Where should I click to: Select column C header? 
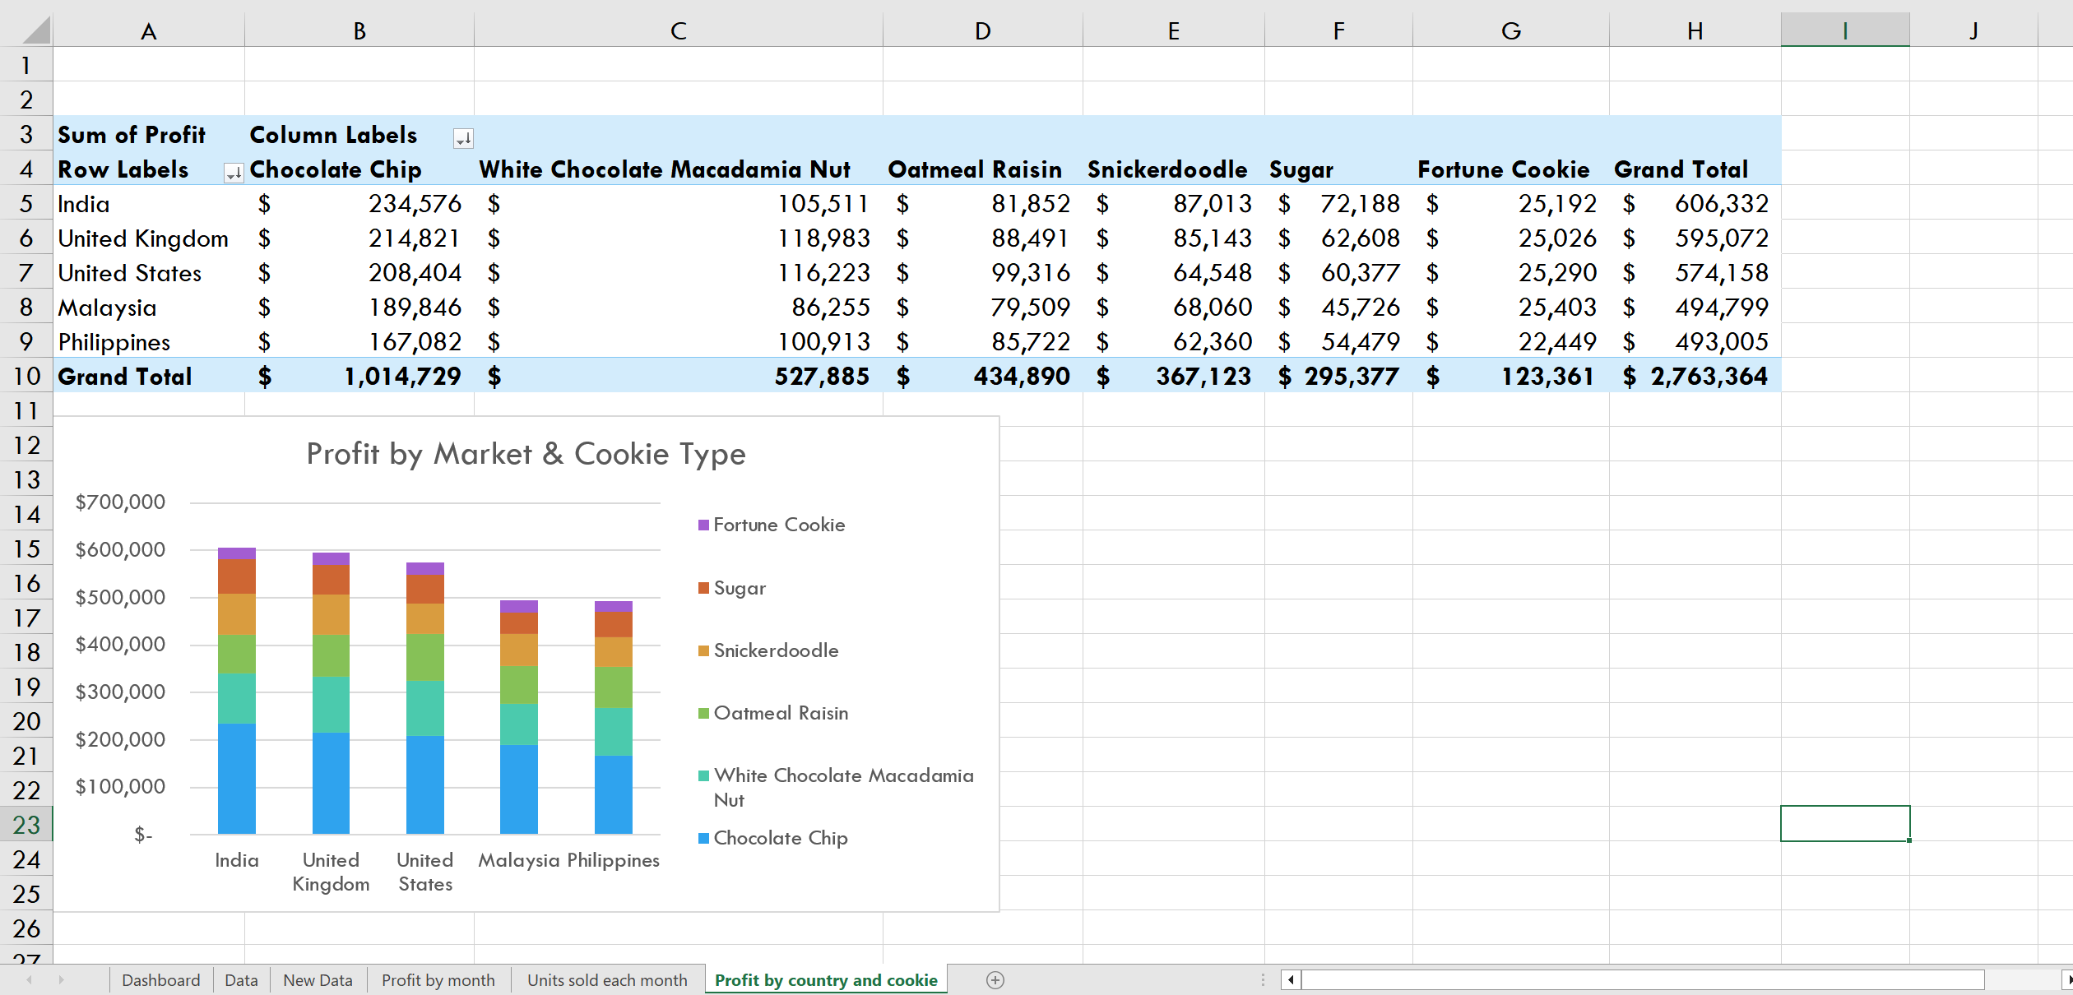679,30
